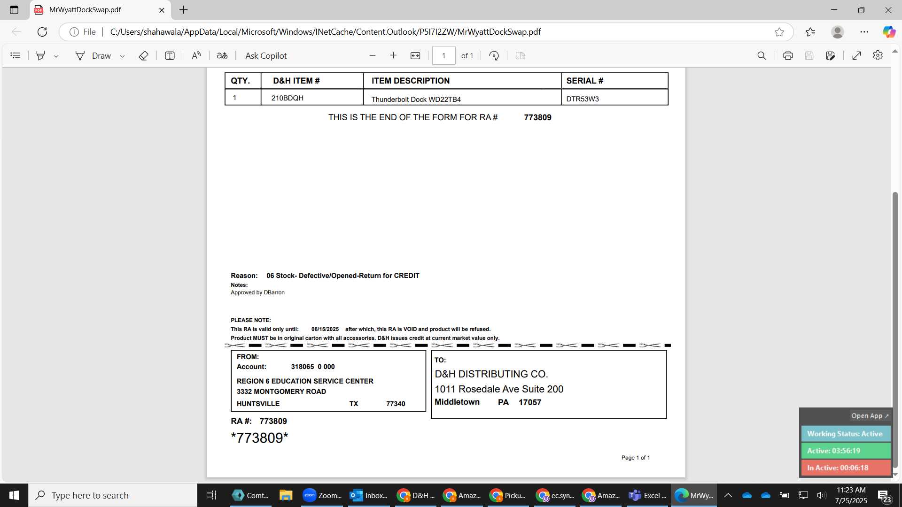Click the scrollbar down arrow
Screen dimensions: 902x507
(x=895, y=475)
